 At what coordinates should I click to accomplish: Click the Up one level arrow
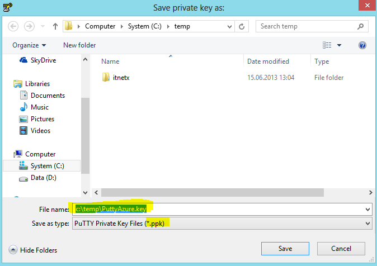click(55, 26)
